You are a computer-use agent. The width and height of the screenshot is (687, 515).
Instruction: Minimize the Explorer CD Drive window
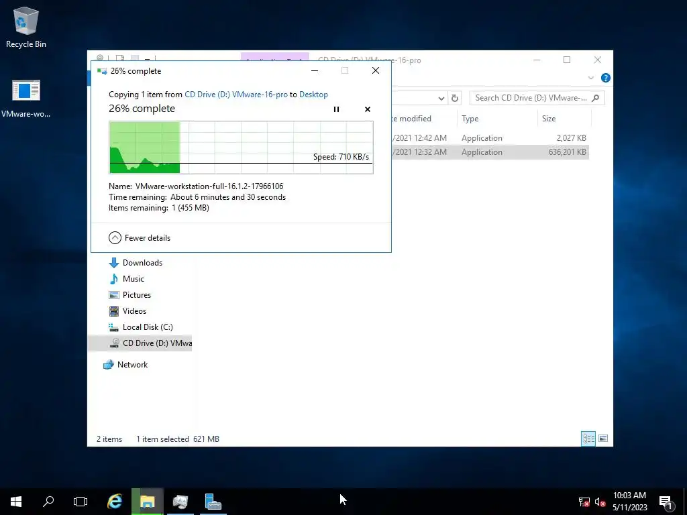(x=537, y=60)
